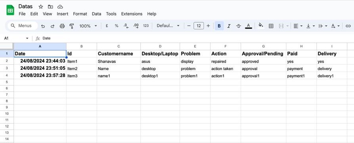
Task: Expand merge cells options arrow
Action: pos(287,26)
